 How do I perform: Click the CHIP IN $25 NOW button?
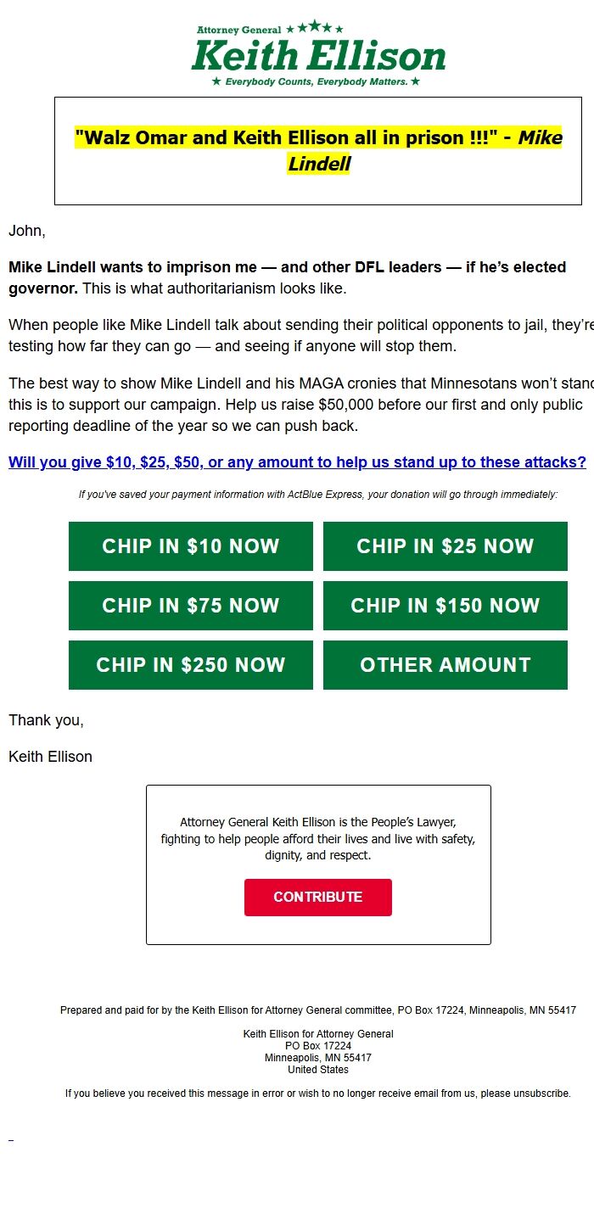[x=445, y=545]
